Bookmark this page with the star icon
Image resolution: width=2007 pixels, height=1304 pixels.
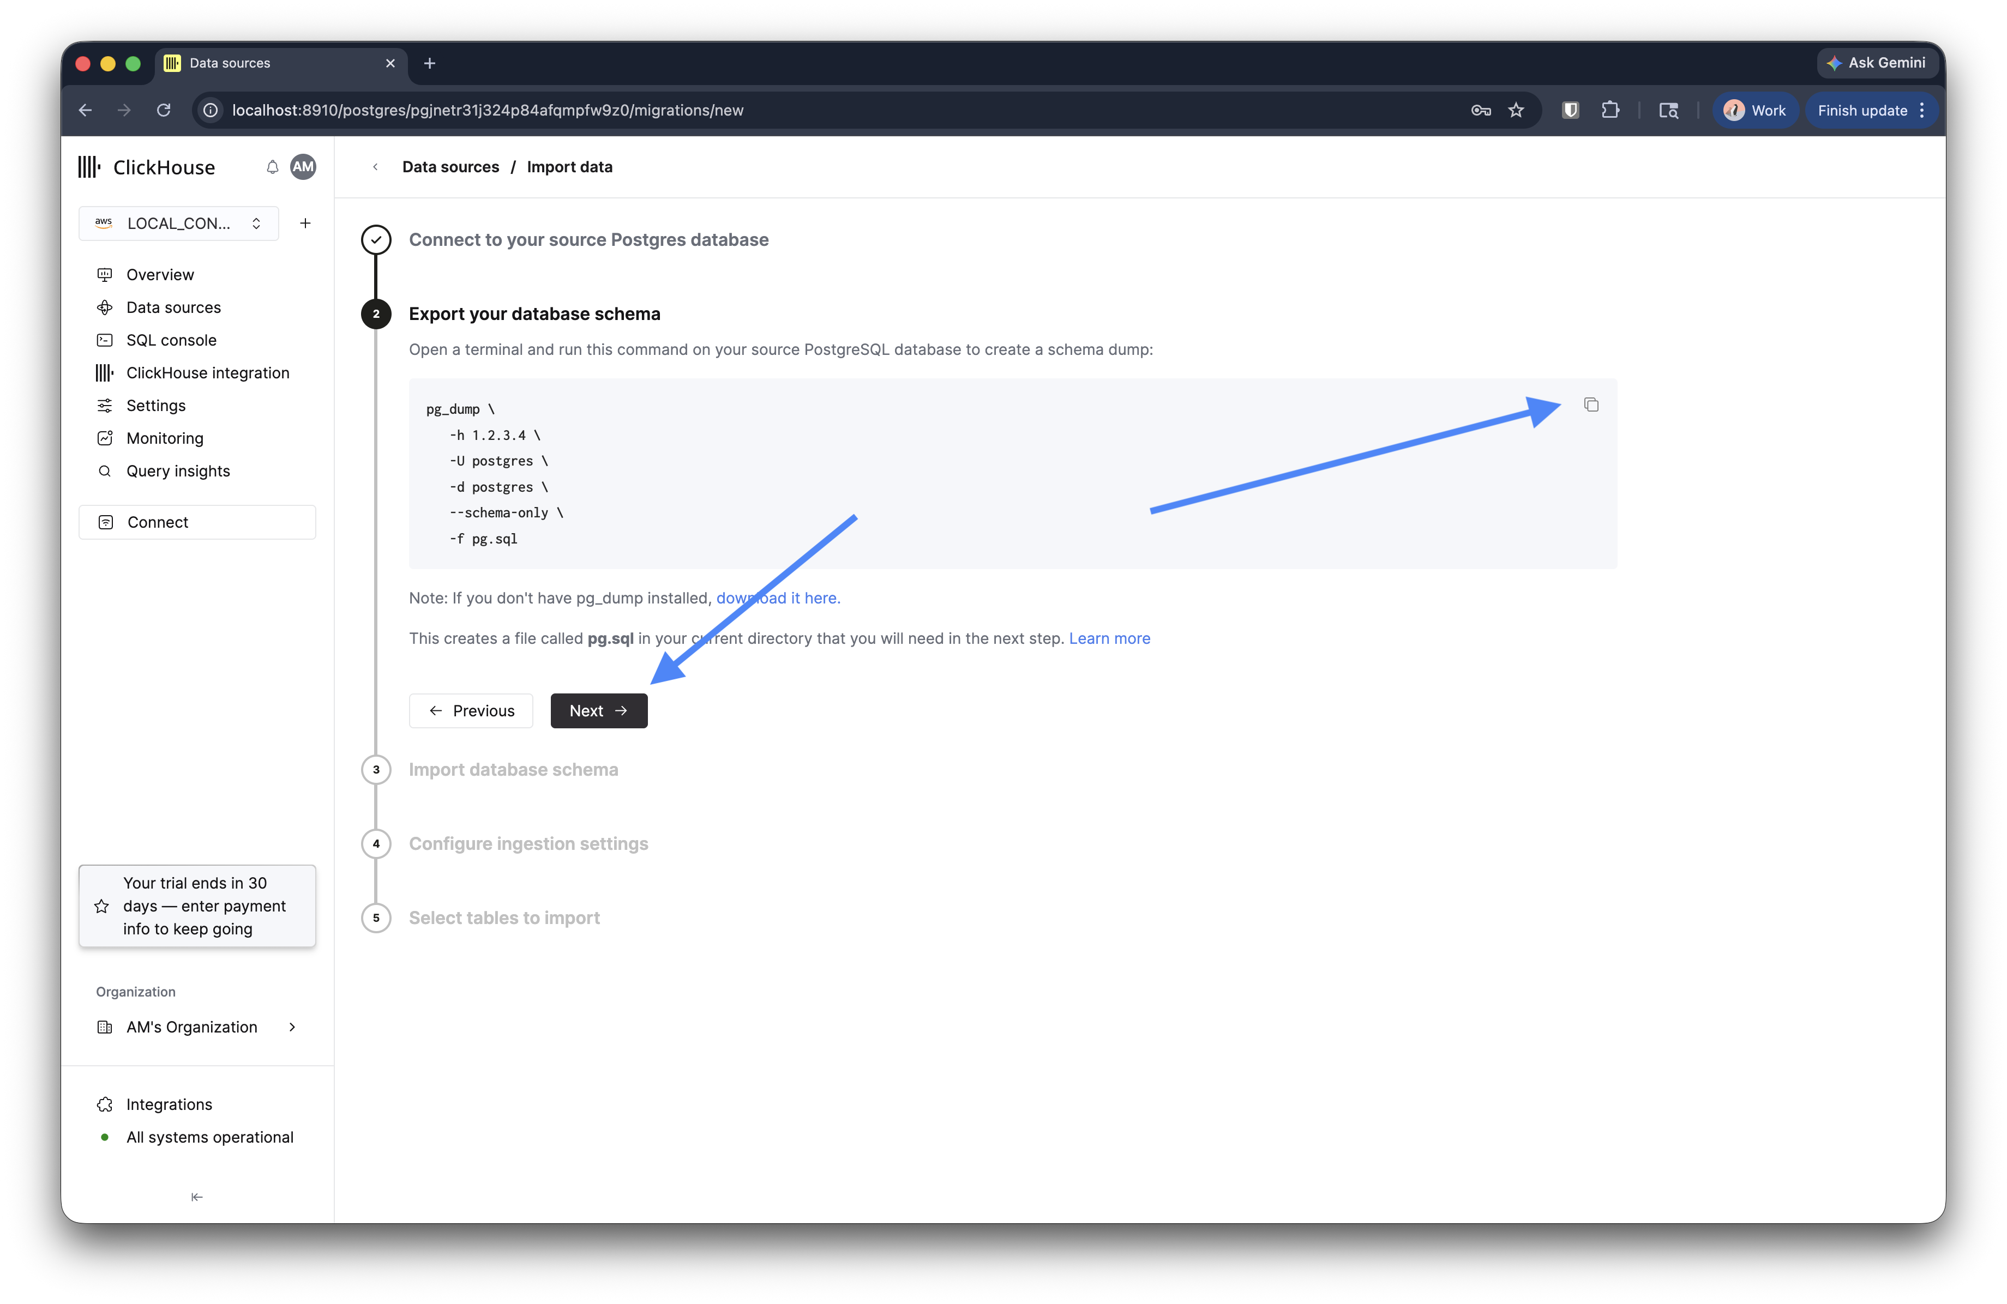pos(1516,111)
